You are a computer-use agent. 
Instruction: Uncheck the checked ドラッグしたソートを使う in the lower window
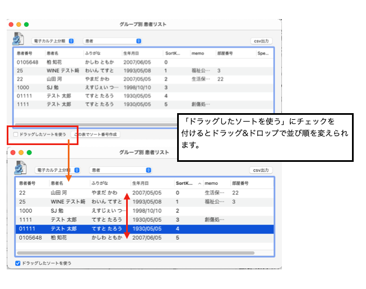pos(18,263)
